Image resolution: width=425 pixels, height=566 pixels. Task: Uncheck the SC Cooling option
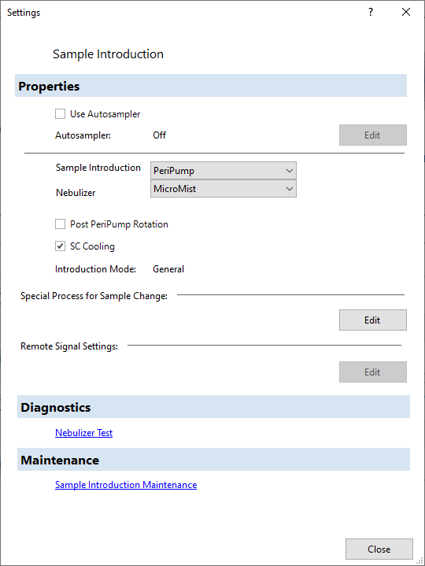click(61, 246)
